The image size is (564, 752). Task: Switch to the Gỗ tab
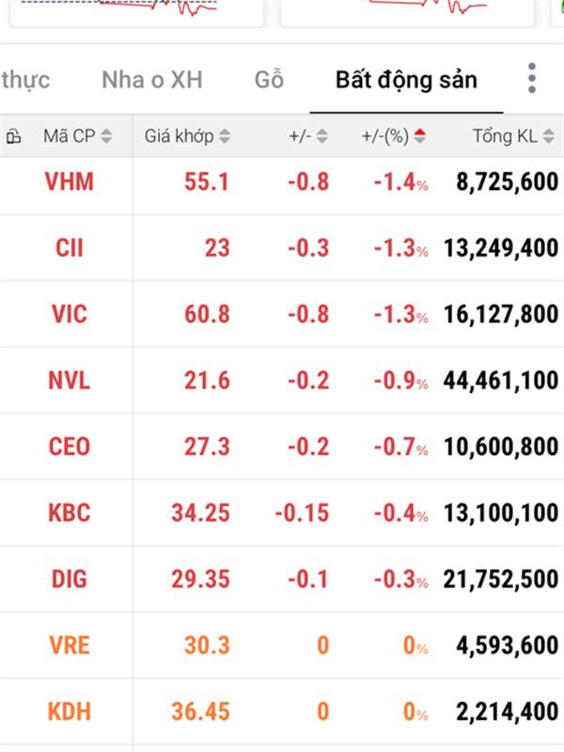pyautogui.click(x=269, y=80)
